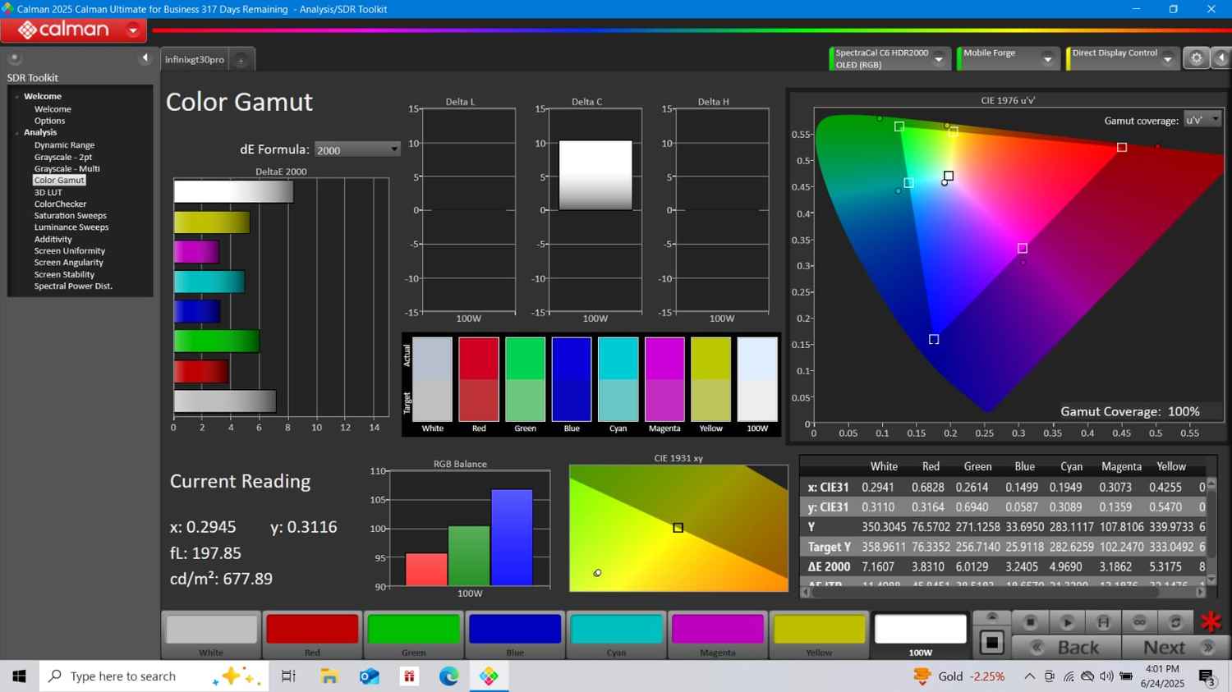Open settings gear icon at top right
The width and height of the screenshot is (1232, 692).
tap(1196, 58)
